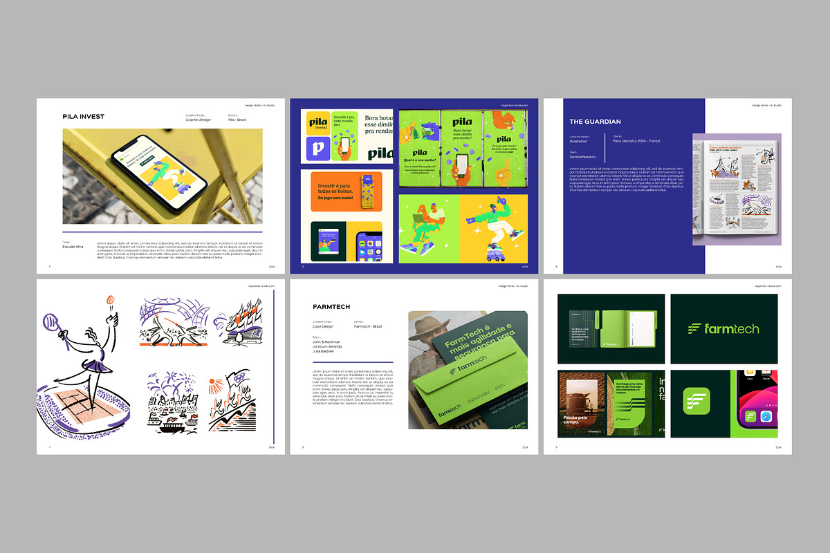Click 'Graphic Design' creative field text

[199, 120]
